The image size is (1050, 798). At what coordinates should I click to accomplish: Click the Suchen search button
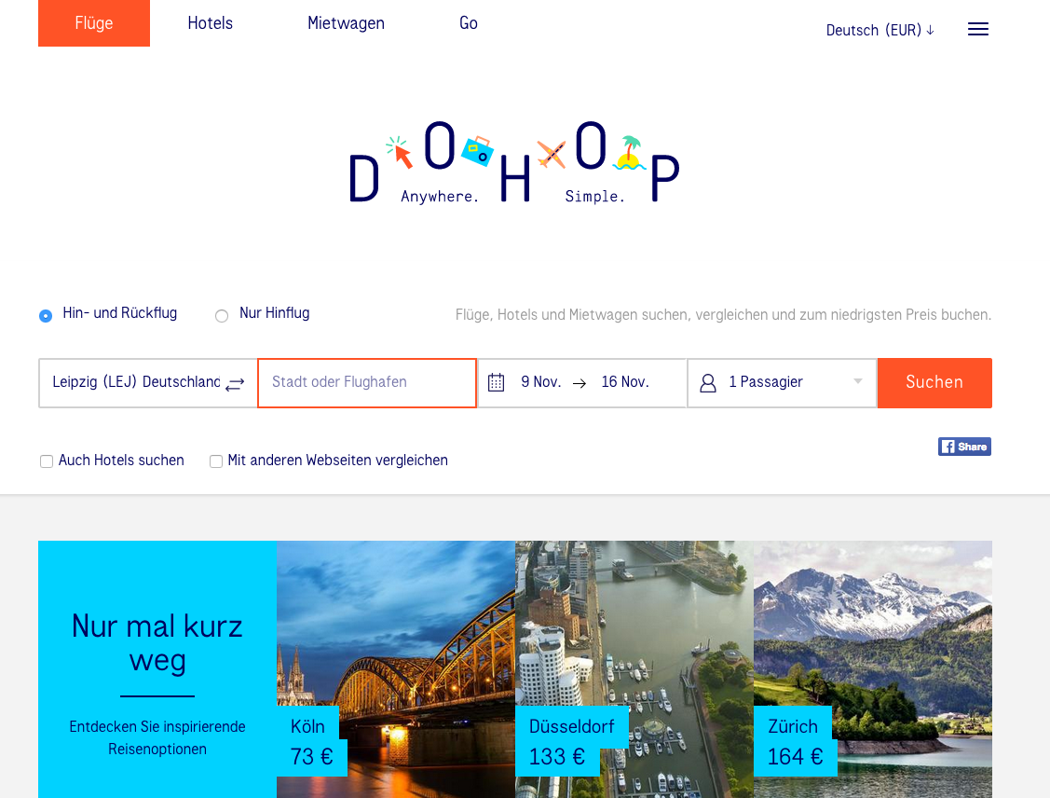click(x=934, y=382)
